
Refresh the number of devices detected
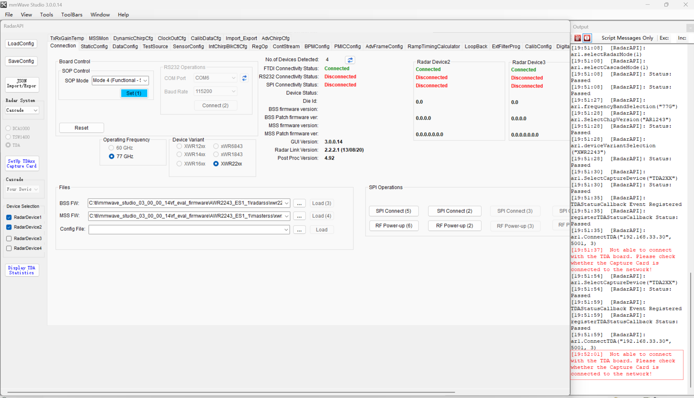click(x=350, y=60)
